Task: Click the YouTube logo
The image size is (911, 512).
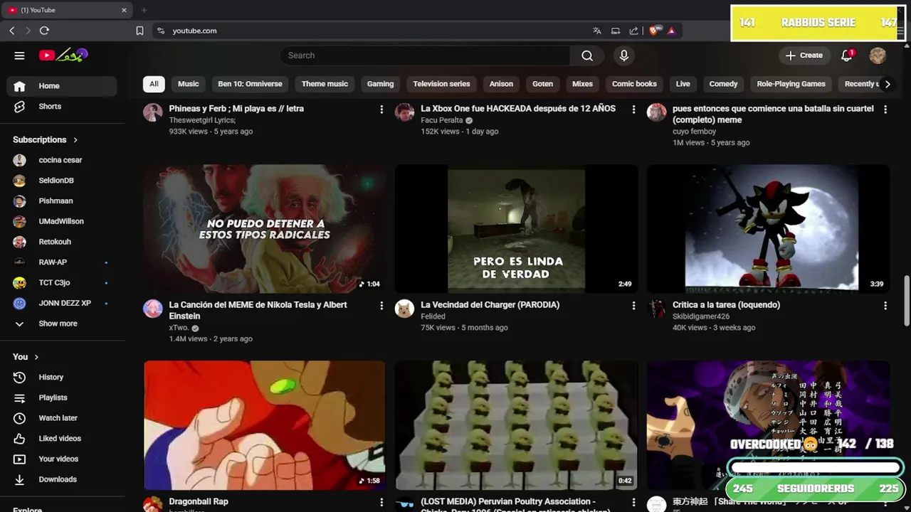Action: (x=63, y=55)
